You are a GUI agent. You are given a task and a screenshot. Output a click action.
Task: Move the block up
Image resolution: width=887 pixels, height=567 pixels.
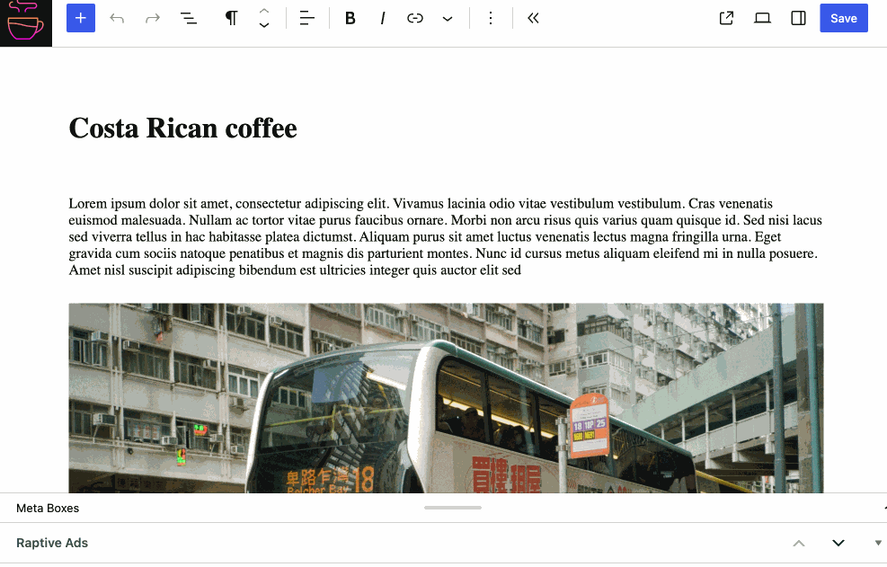(263, 12)
